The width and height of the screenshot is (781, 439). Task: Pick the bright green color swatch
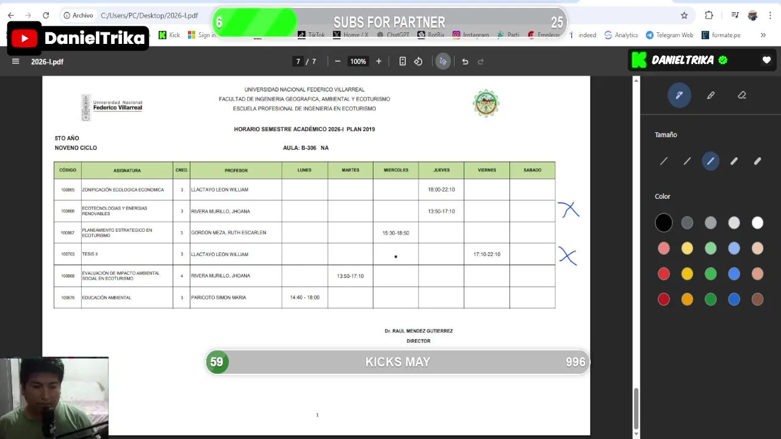coord(711,274)
